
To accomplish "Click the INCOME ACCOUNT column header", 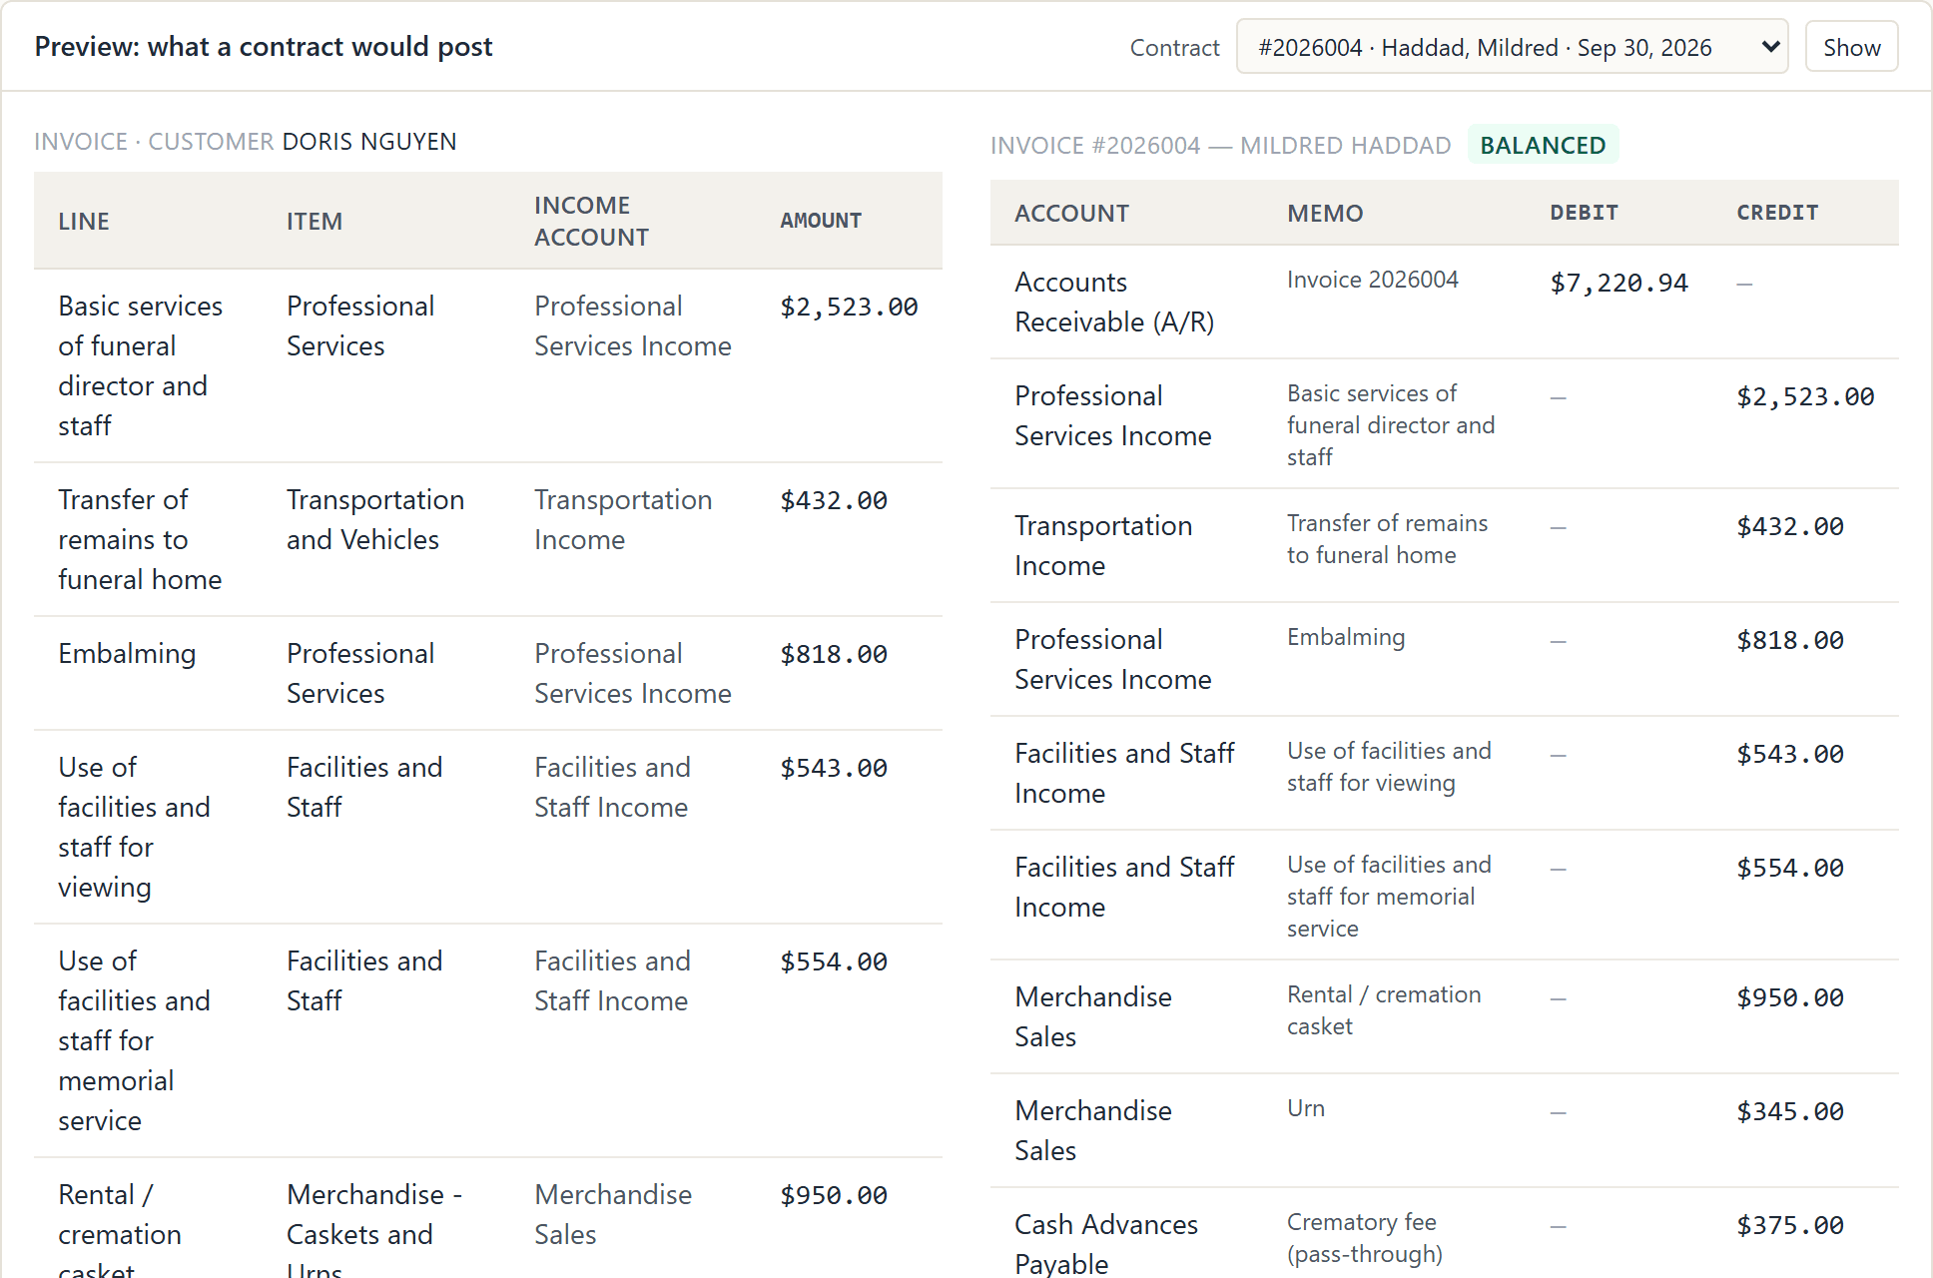I will (x=591, y=221).
